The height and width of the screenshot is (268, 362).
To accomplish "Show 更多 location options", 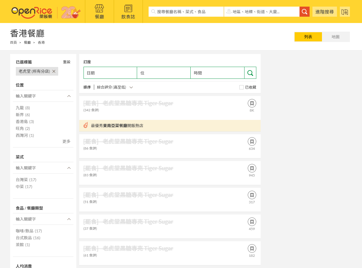I will 67,141.
